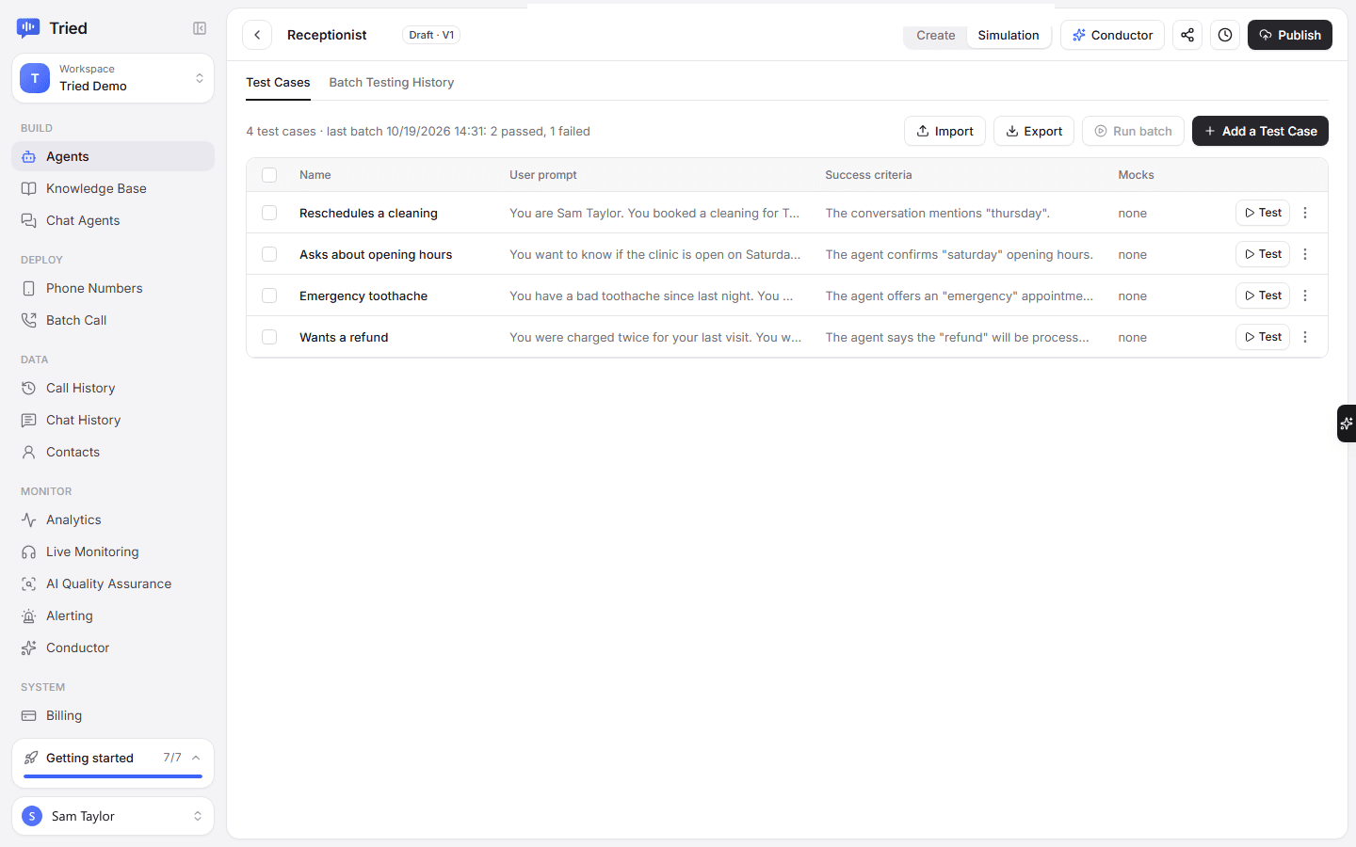Collapse the sidebar panel icon

click(200, 28)
